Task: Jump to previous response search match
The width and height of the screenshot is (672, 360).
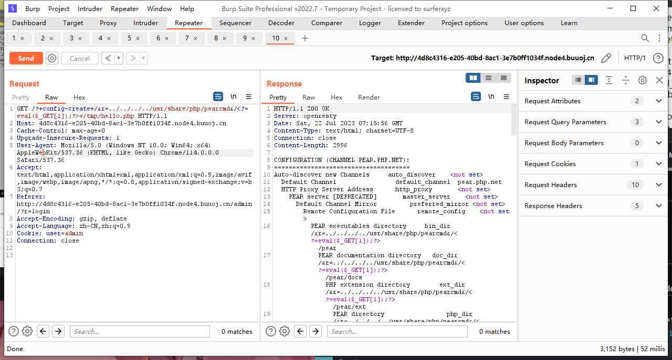Action: (300, 331)
